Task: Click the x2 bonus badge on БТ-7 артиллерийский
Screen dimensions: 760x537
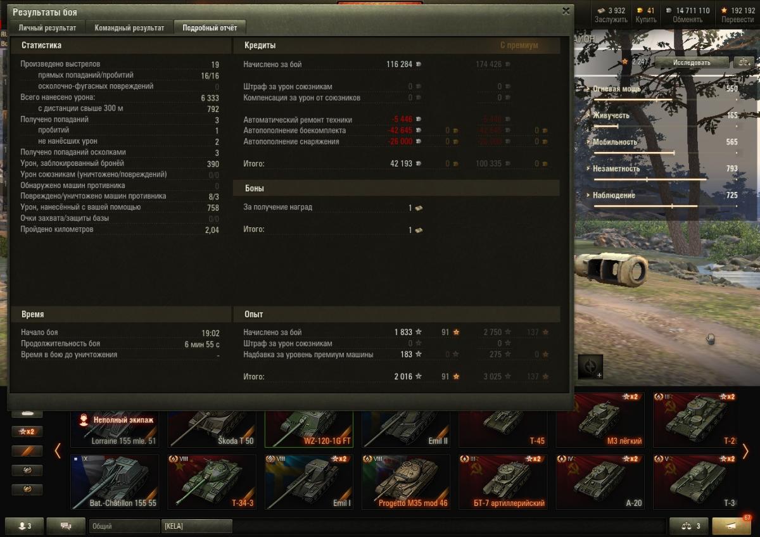Action: (532, 459)
